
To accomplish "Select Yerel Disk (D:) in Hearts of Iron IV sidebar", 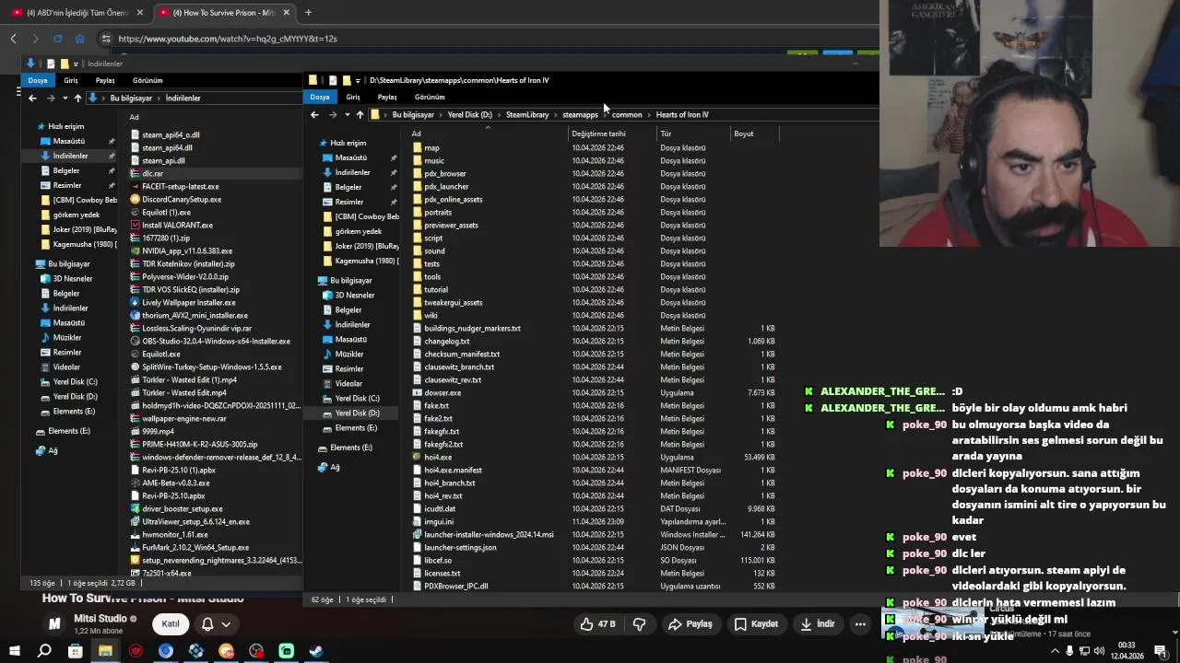I will click(x=357, y=413).
